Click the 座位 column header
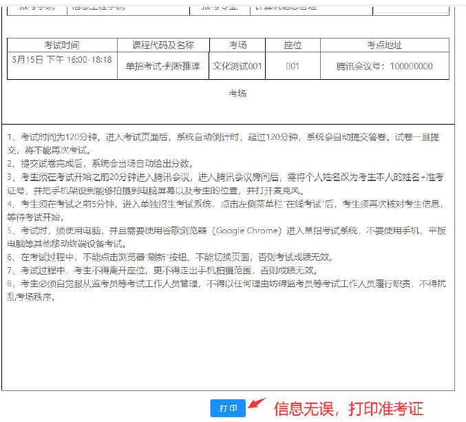 click(x=293, y=45)
